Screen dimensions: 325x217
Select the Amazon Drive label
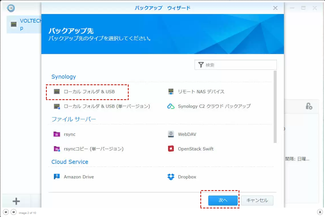point(79,177)
